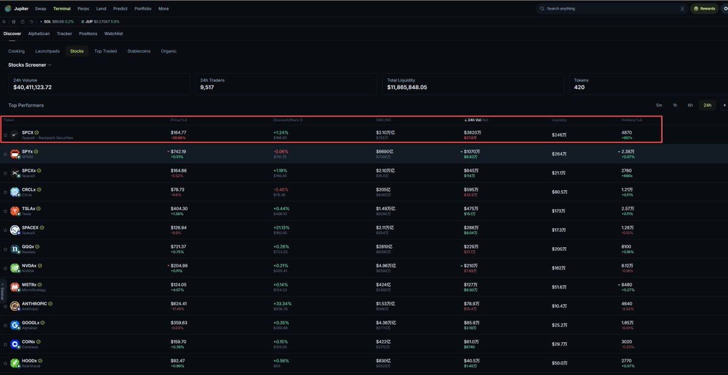728x375 pixels.
Task: Click the swap arrows icon beside the star
Action: 4,21
